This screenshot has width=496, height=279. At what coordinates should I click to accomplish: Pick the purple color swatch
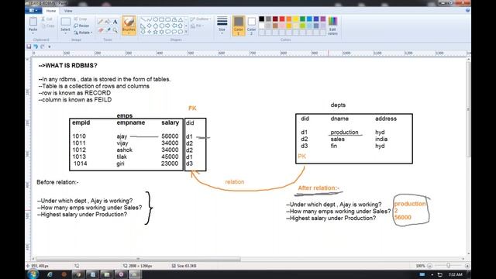tap(323, 19)
